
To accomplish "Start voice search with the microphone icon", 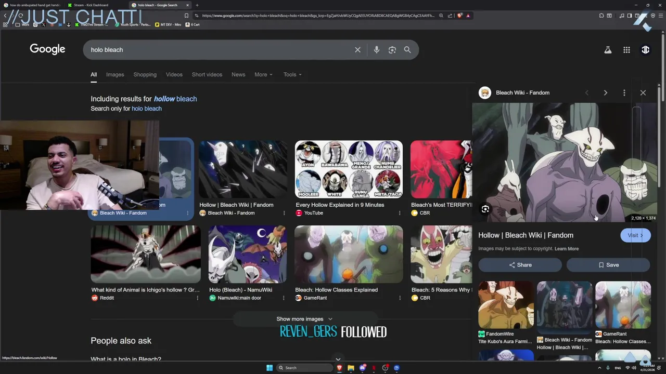I will click(x=376, y=50).
